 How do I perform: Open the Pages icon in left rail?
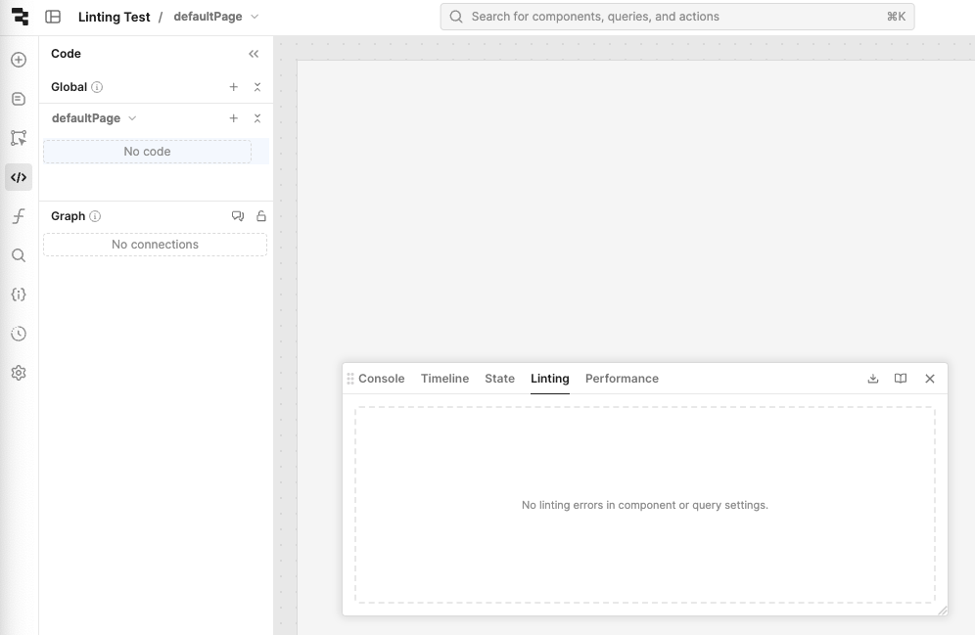point(19,99)
